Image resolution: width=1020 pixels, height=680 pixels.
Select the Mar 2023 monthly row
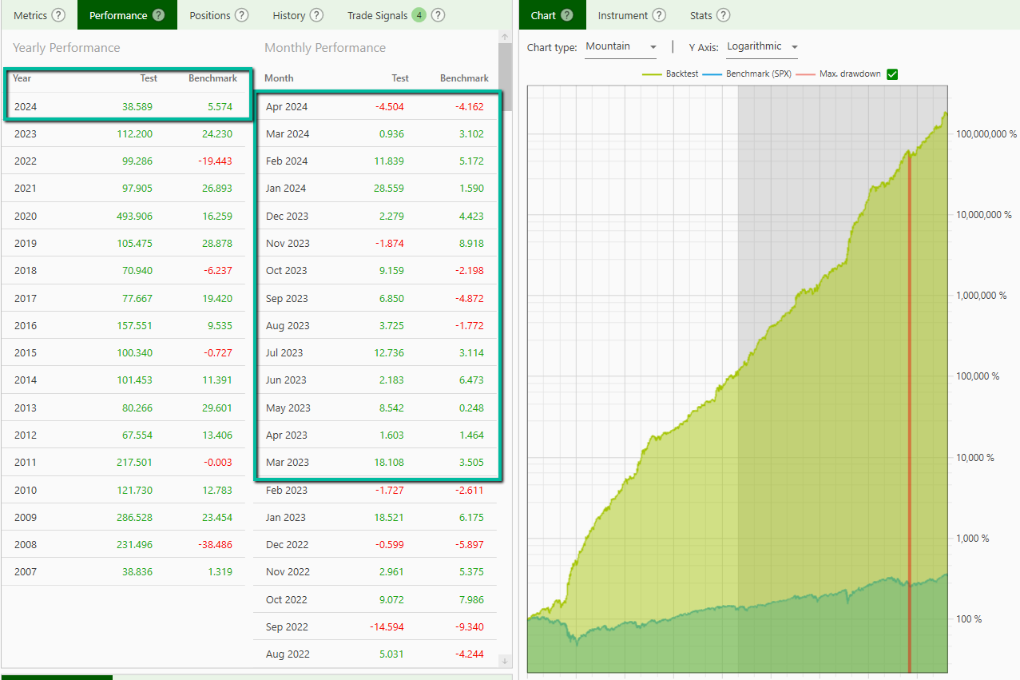(375, 462)
